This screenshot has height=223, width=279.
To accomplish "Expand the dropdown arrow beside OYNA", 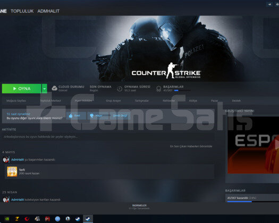I will coord(45,89).
